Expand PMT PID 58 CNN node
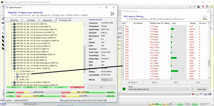The height and width of the screenshot is (106, 214). (12, 57)
